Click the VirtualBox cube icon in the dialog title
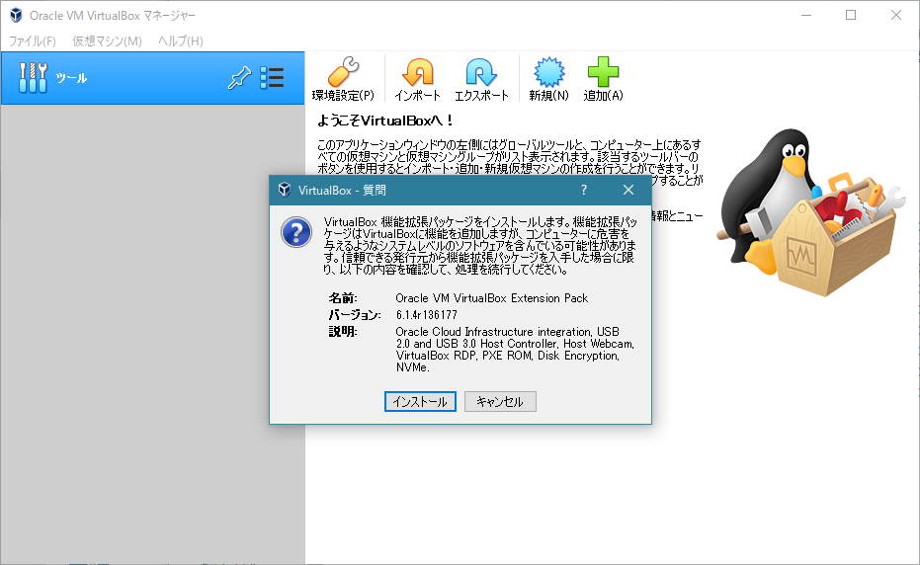This screenshot has height=565, width=920. tap(285, 190)
